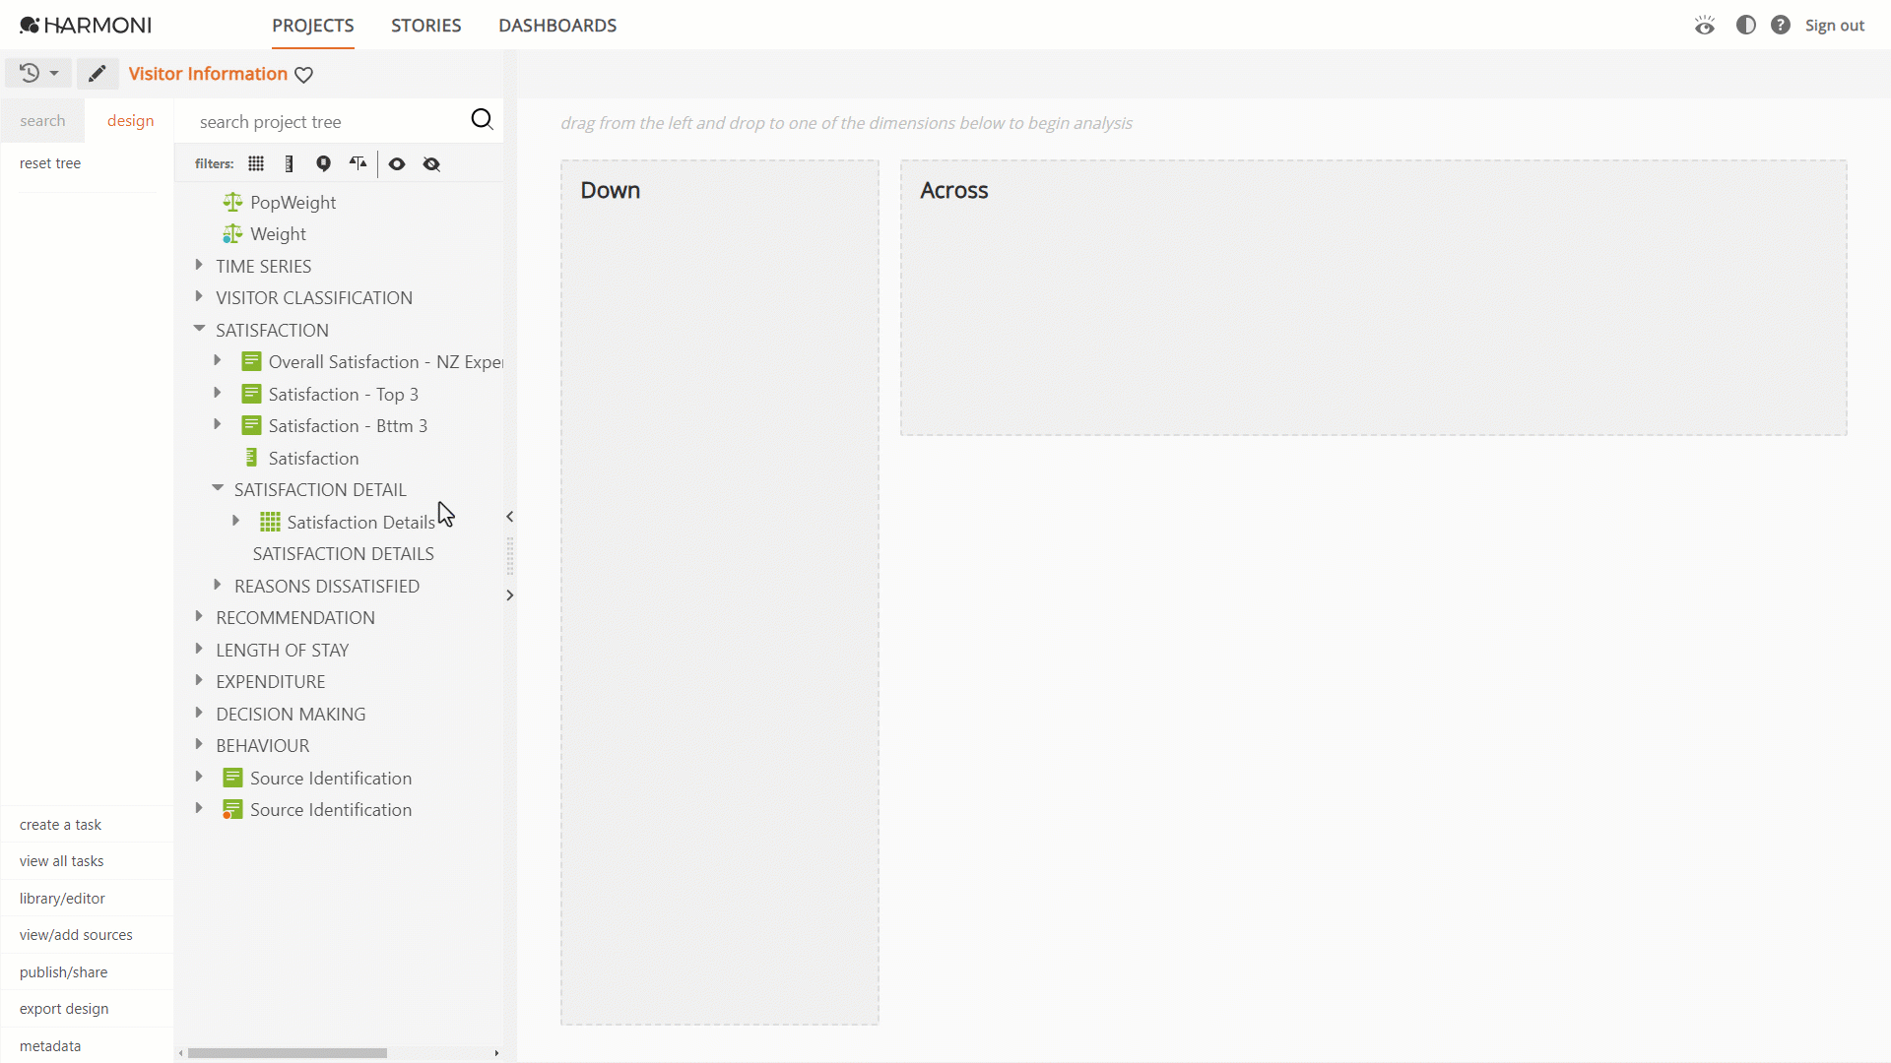Expand the Satisfaction Details grid item

(236, 521)
